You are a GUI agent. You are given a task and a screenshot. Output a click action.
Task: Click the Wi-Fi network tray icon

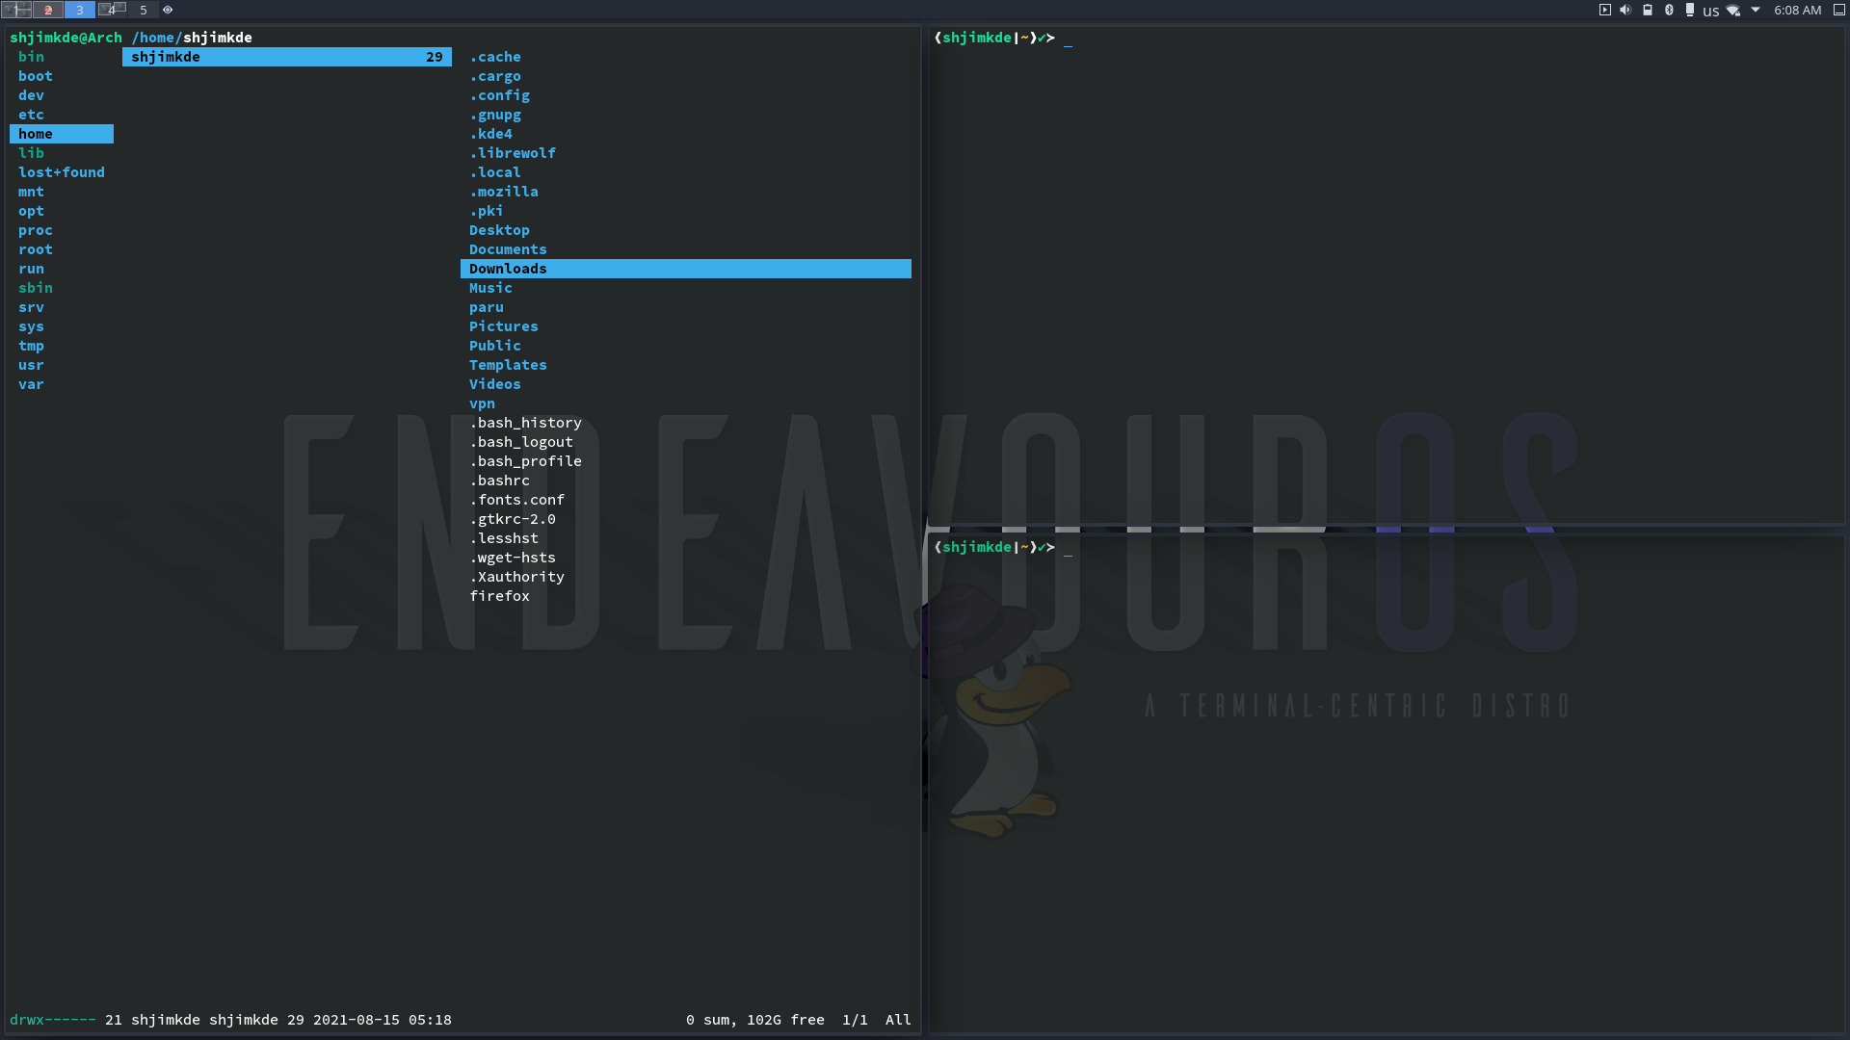[x=1732, y=10]
